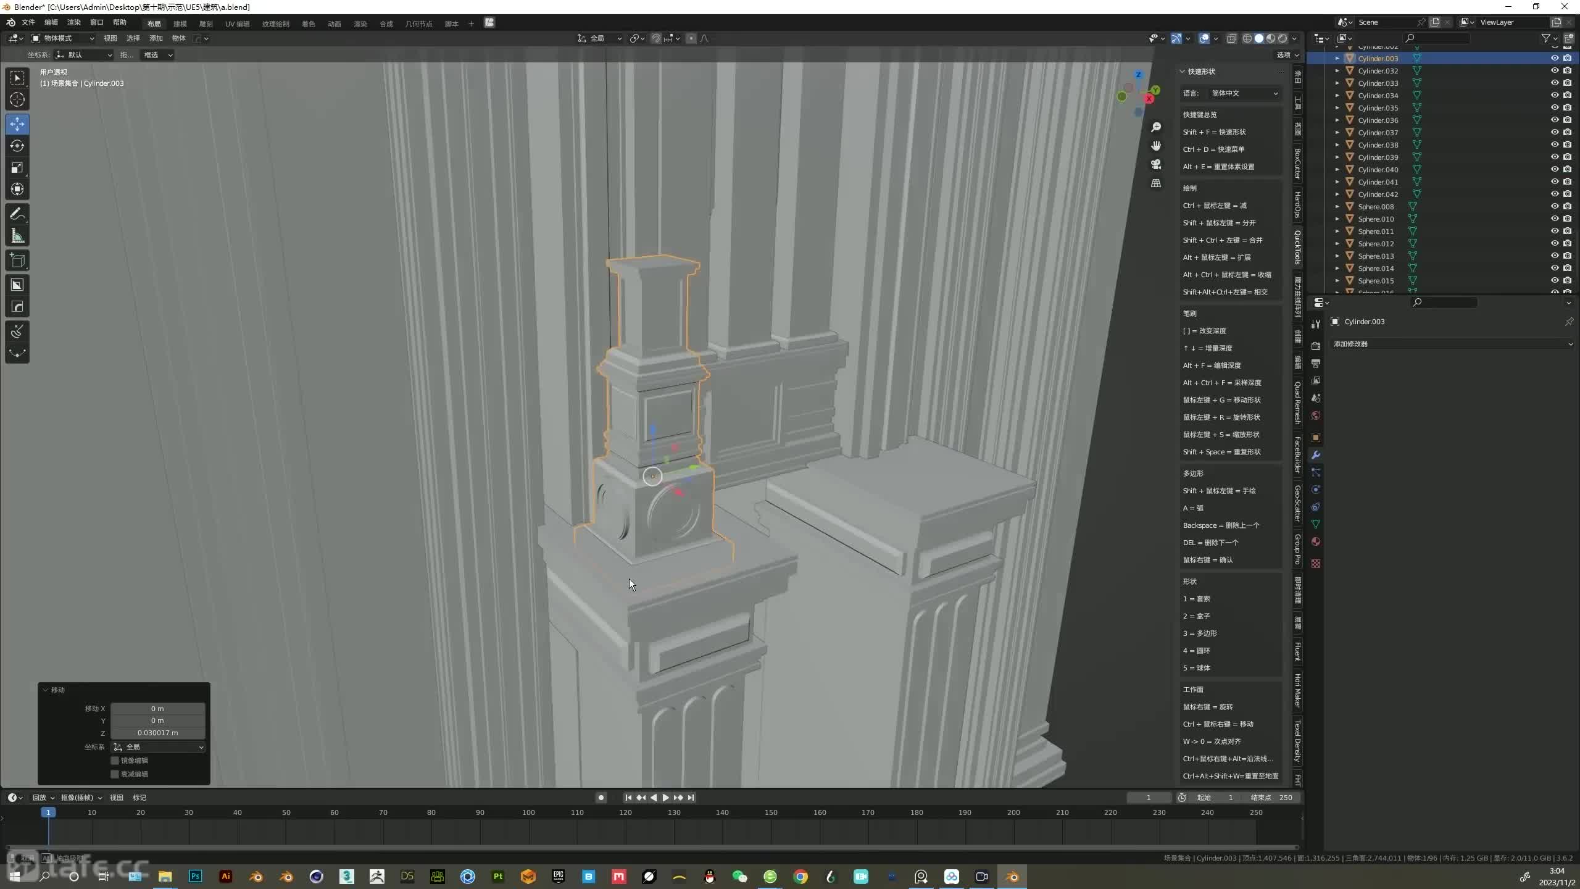Activate the 3D Cursor tool
1580x889 pixels.
[x=17, y=99]
